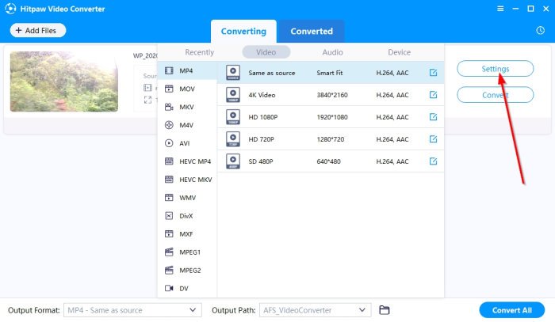Viewport: 555px width, 322px height.
Task: Edit the HD 1080P preset
Action: 433,117
